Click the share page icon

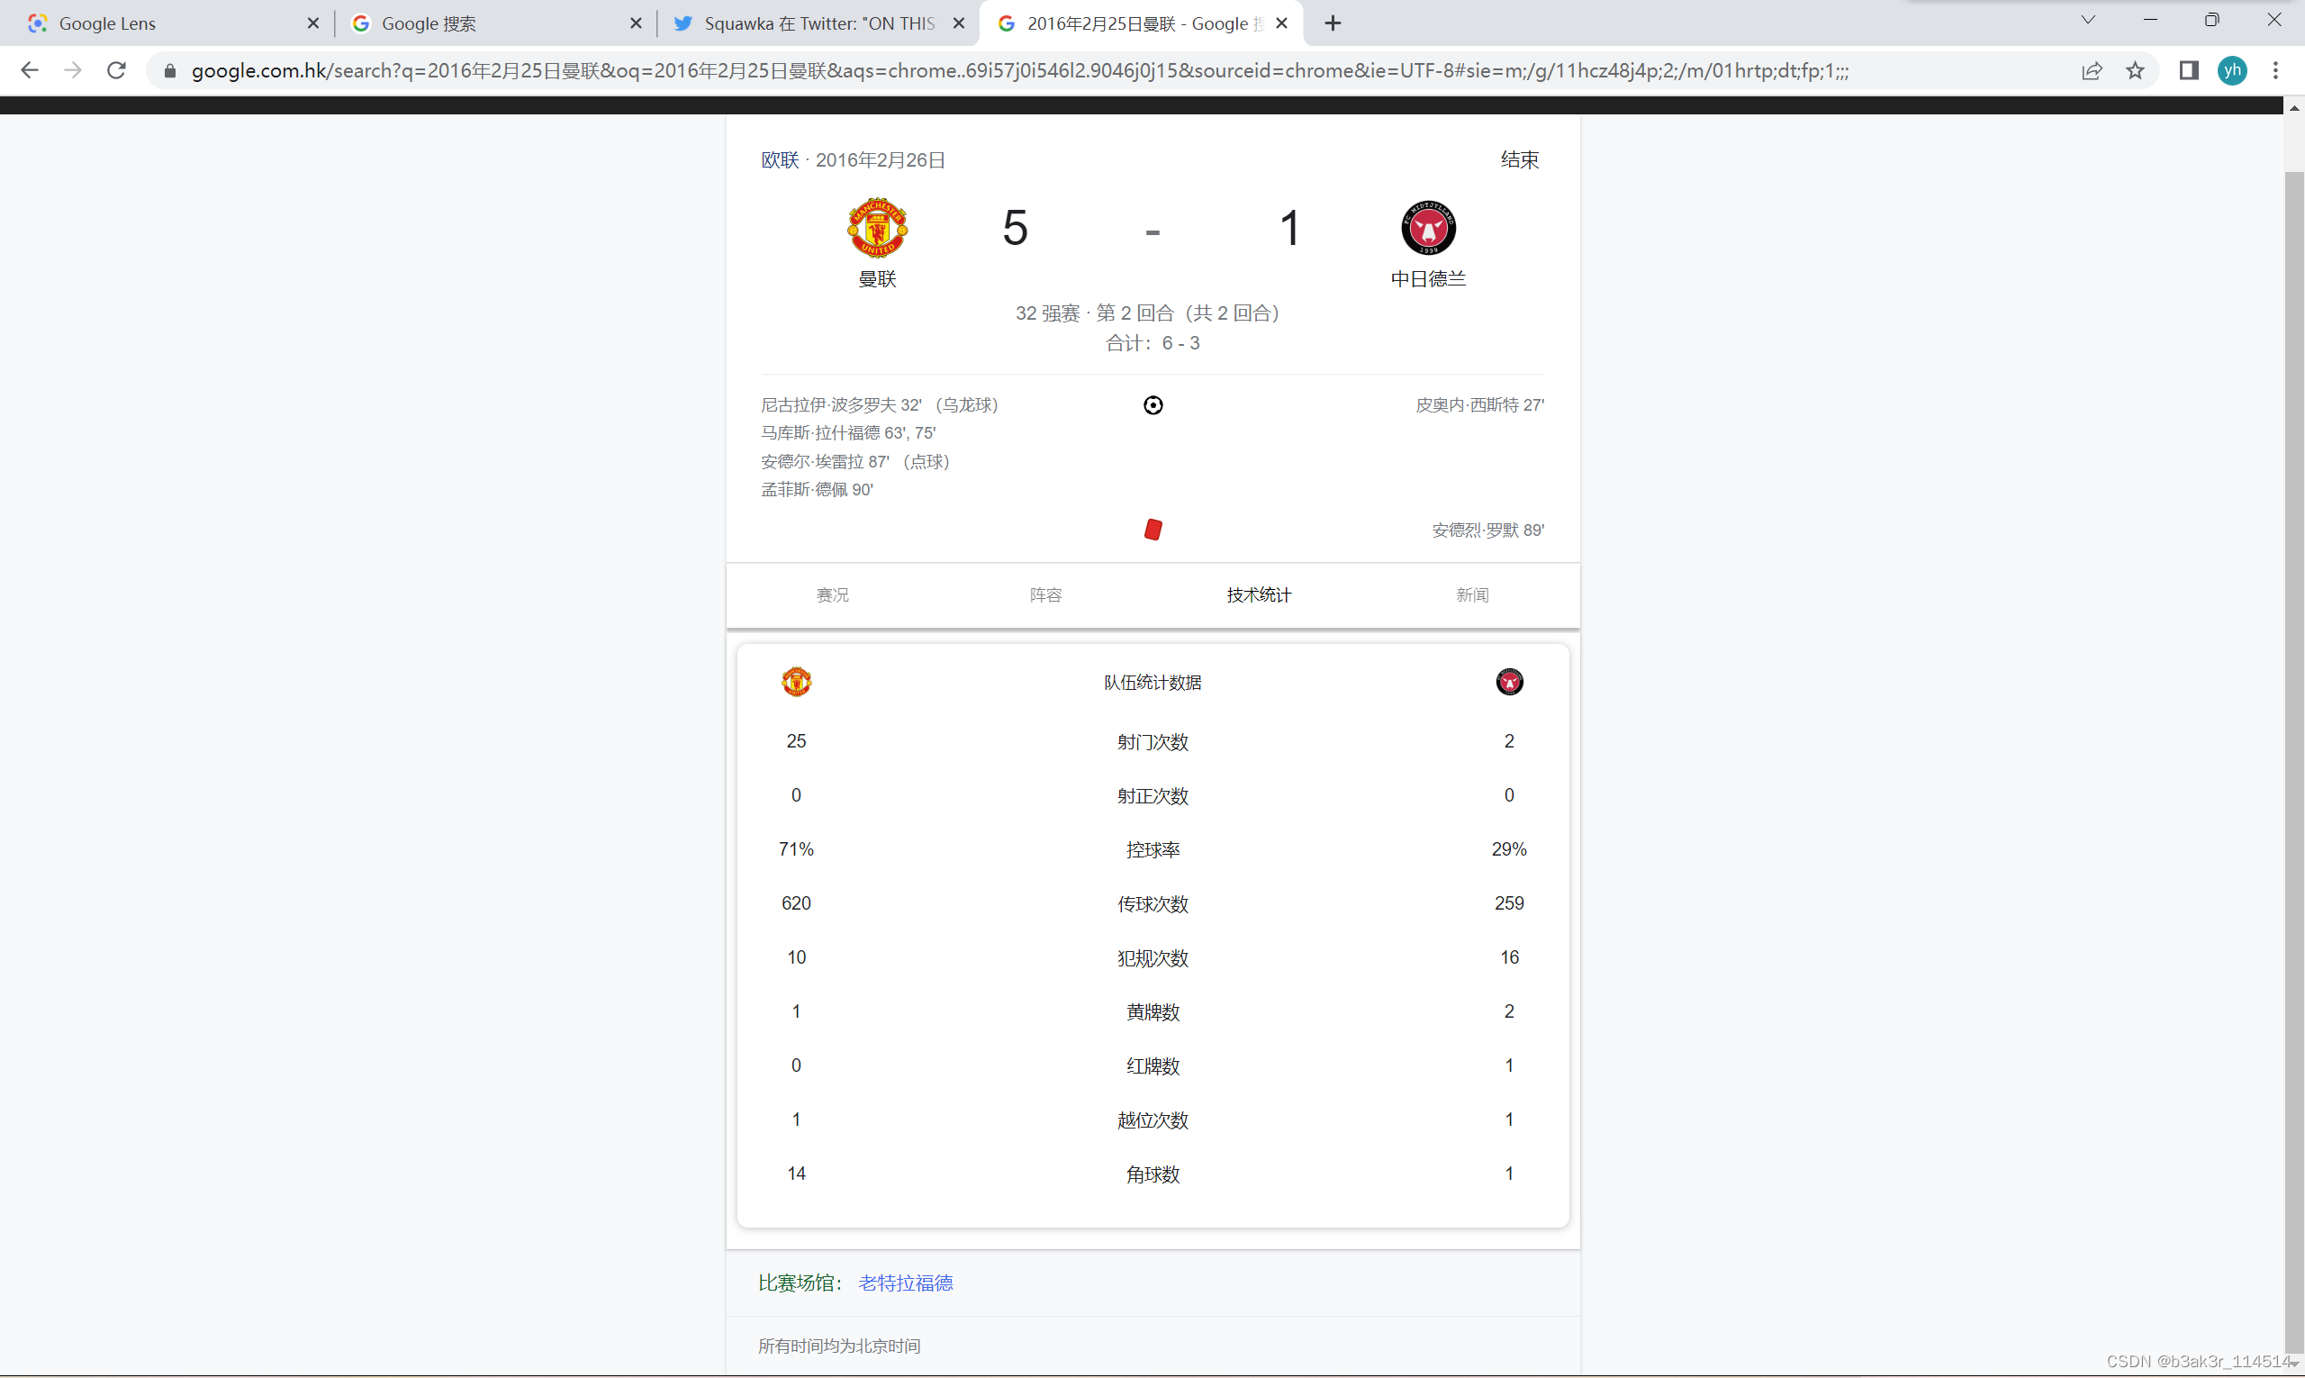tap(2091, 70)
